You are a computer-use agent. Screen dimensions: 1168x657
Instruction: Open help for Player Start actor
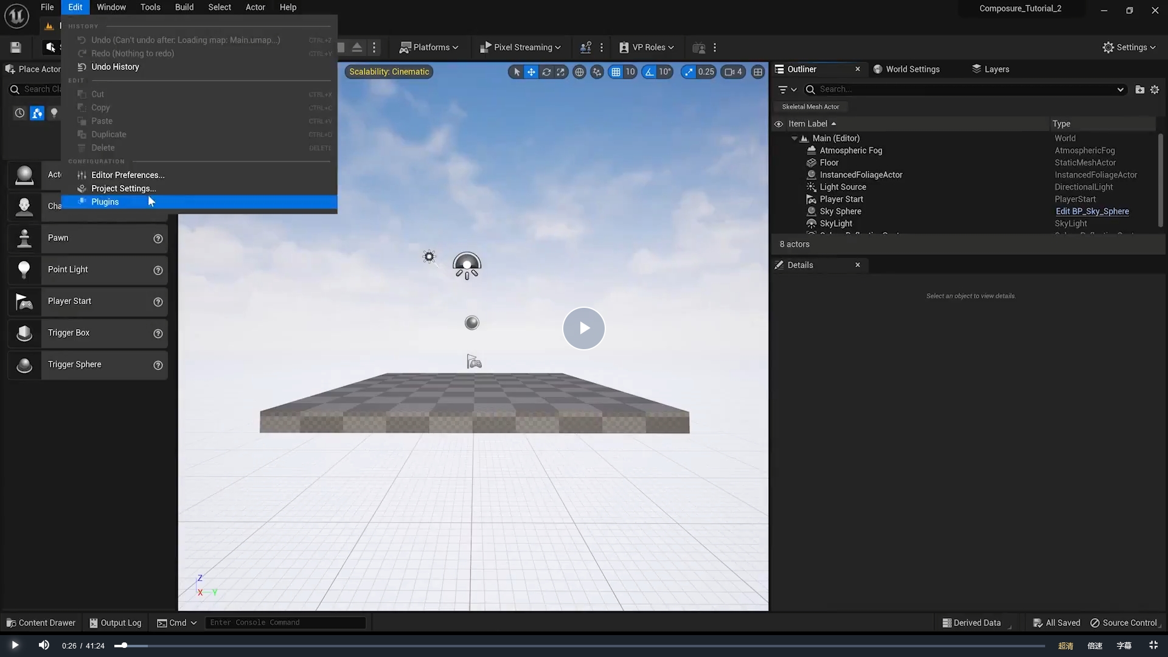(158, 302)
